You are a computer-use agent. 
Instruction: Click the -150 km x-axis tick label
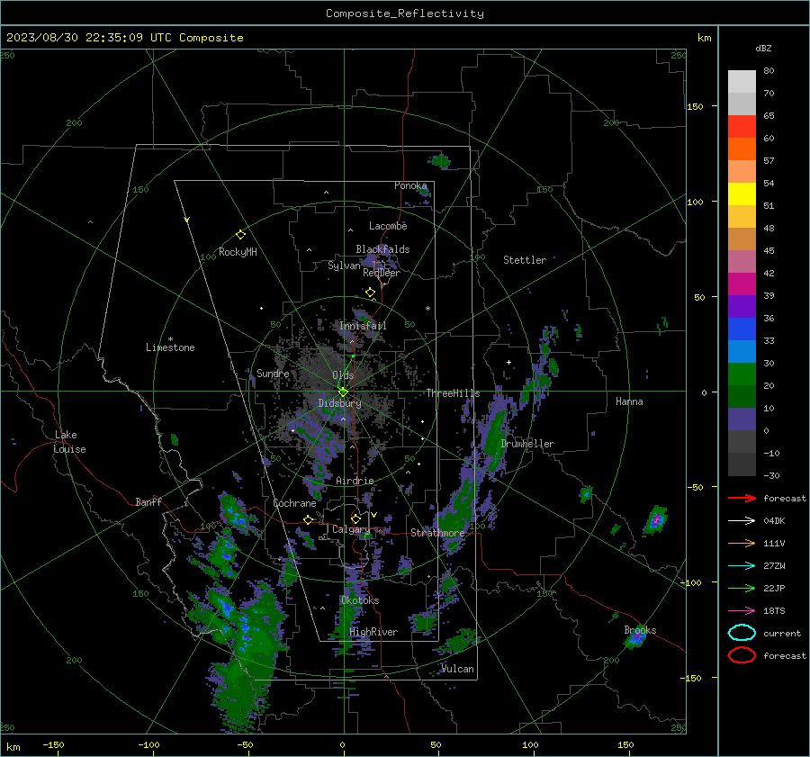53,744
